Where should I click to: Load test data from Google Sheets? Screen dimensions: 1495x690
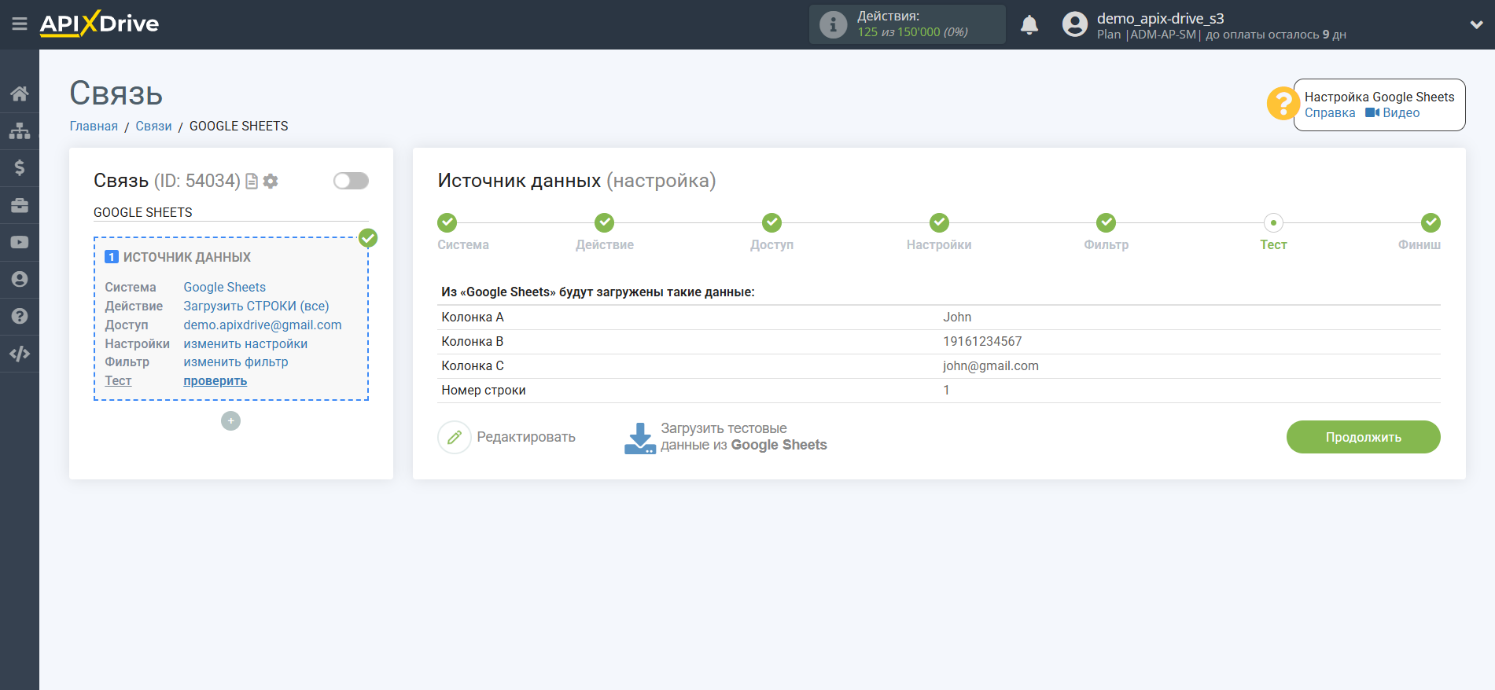[x=725, y=437]
